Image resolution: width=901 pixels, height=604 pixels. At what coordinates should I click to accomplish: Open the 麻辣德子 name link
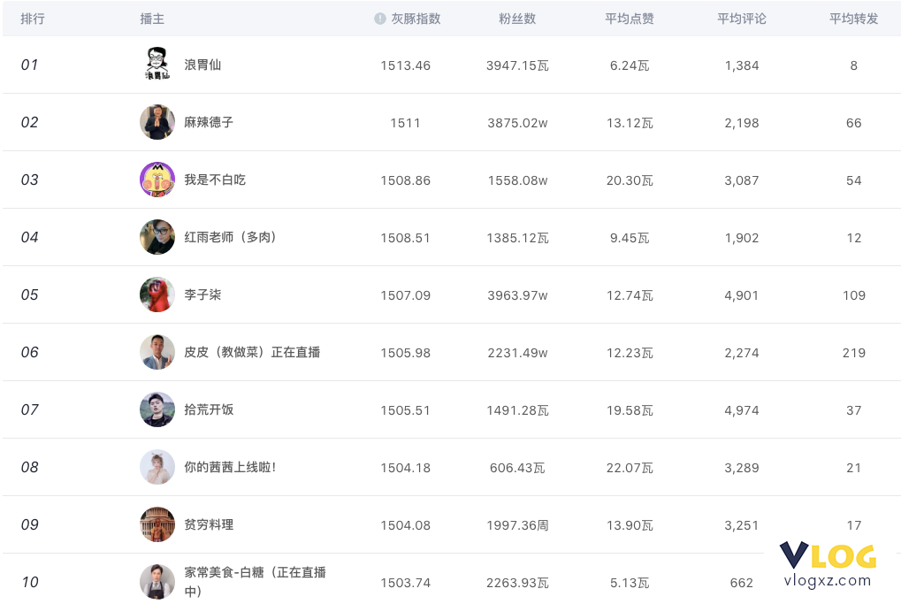pos(209,122)
